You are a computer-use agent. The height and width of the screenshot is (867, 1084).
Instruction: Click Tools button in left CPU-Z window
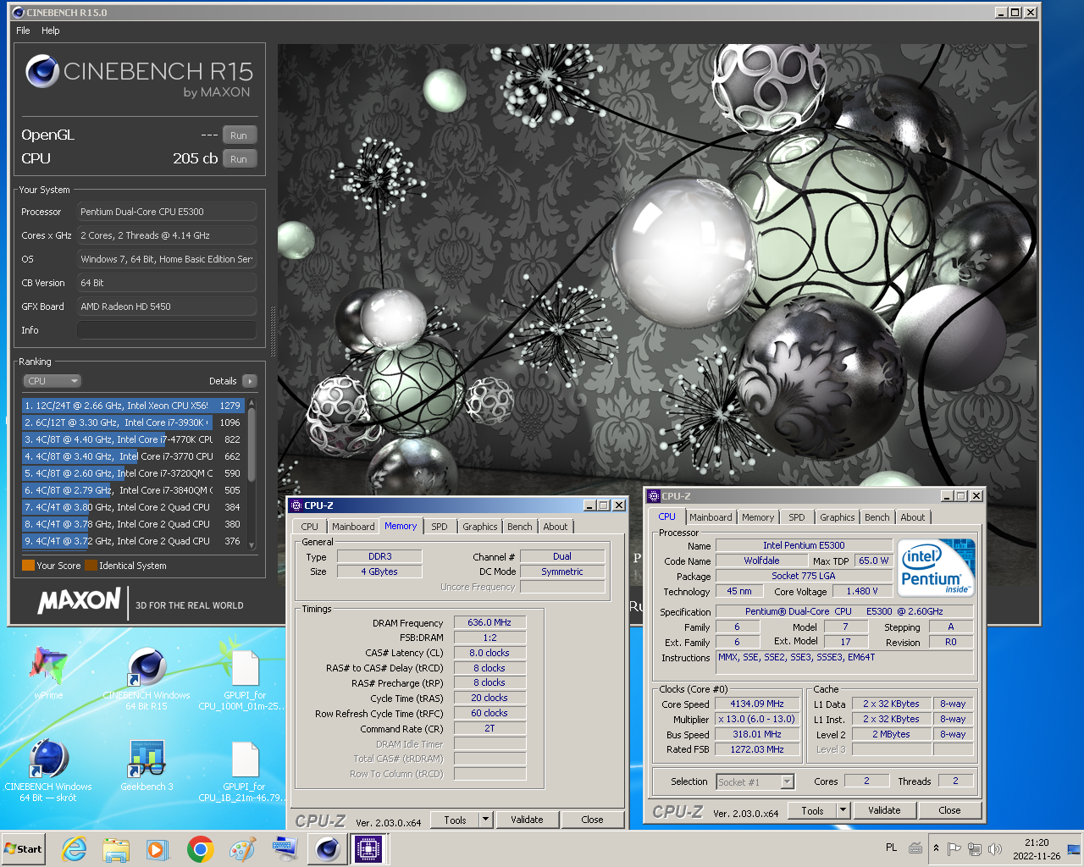(455, 820)
